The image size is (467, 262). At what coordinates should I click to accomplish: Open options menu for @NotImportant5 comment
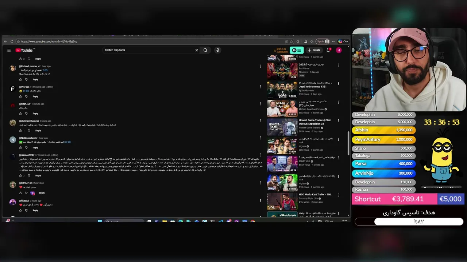[260, 138]
